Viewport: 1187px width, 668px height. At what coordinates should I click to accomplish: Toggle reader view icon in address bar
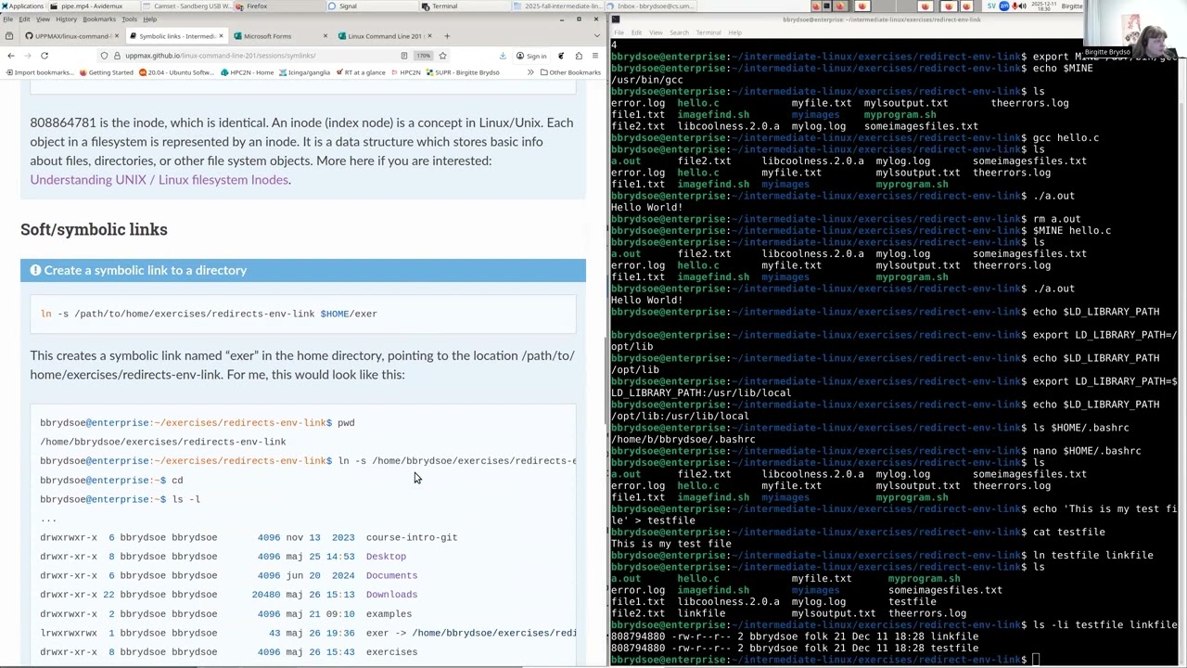(x=404, y=56)
